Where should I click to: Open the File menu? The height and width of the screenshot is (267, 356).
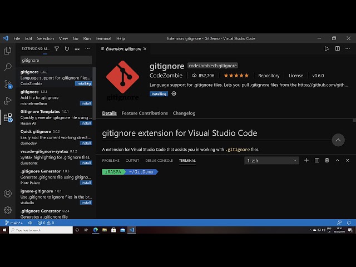click(x=17, y=38)
